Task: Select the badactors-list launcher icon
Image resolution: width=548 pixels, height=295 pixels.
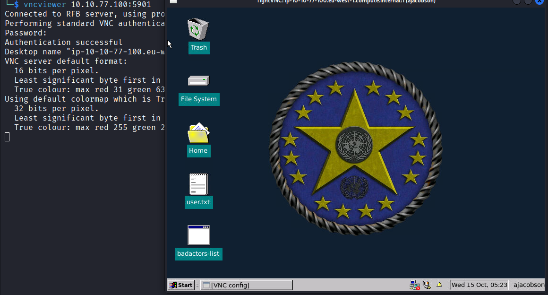Action: pos(198,235)
